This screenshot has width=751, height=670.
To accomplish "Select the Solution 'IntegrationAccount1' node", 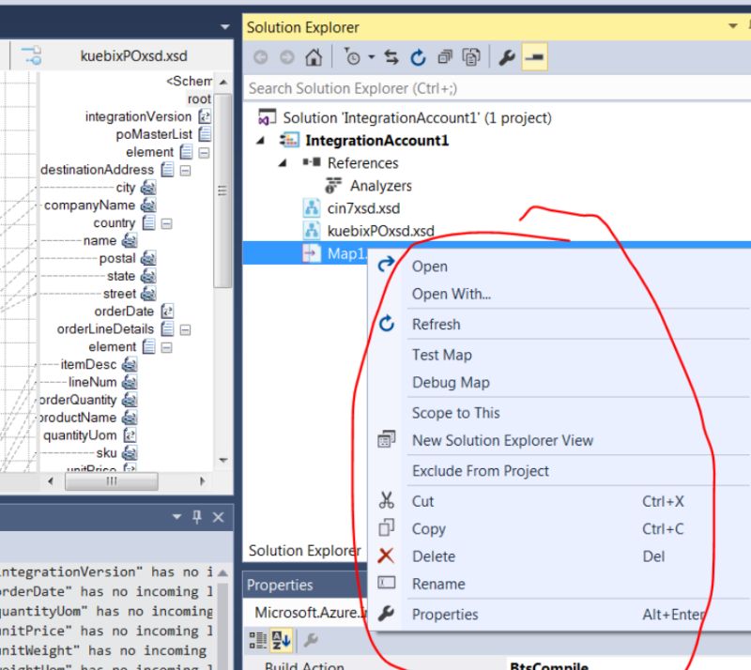I will (x=417, y=118).
